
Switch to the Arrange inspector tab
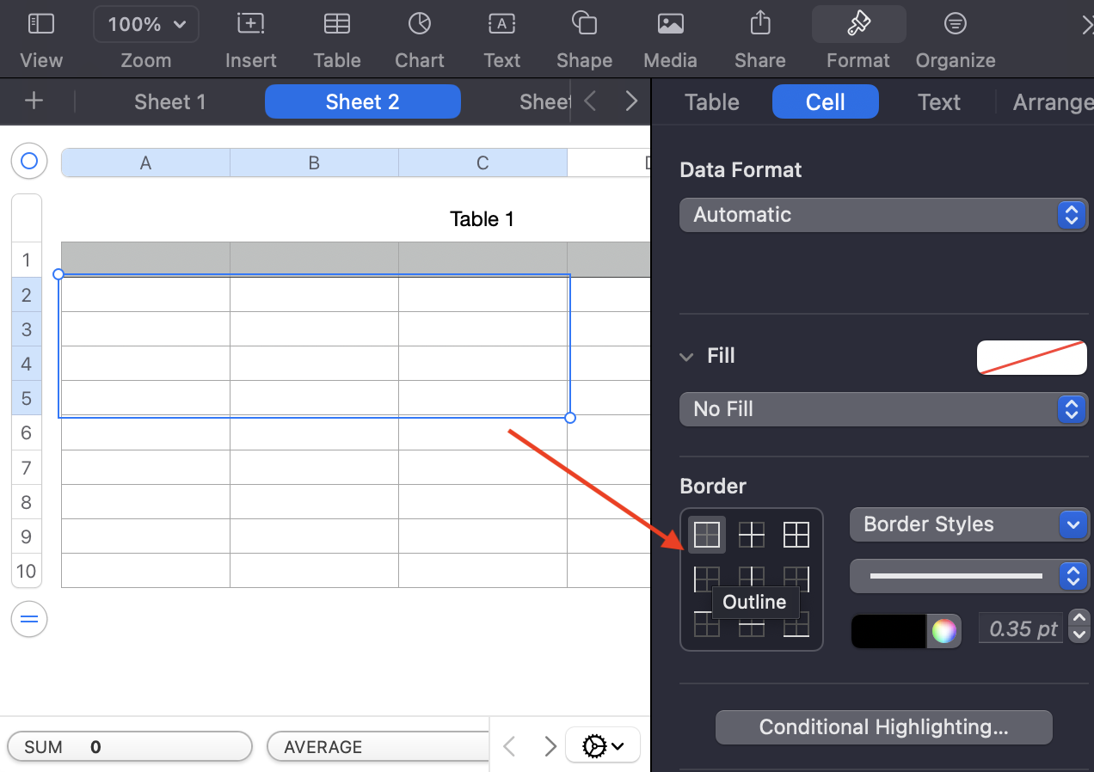[x=1054, y=102]
